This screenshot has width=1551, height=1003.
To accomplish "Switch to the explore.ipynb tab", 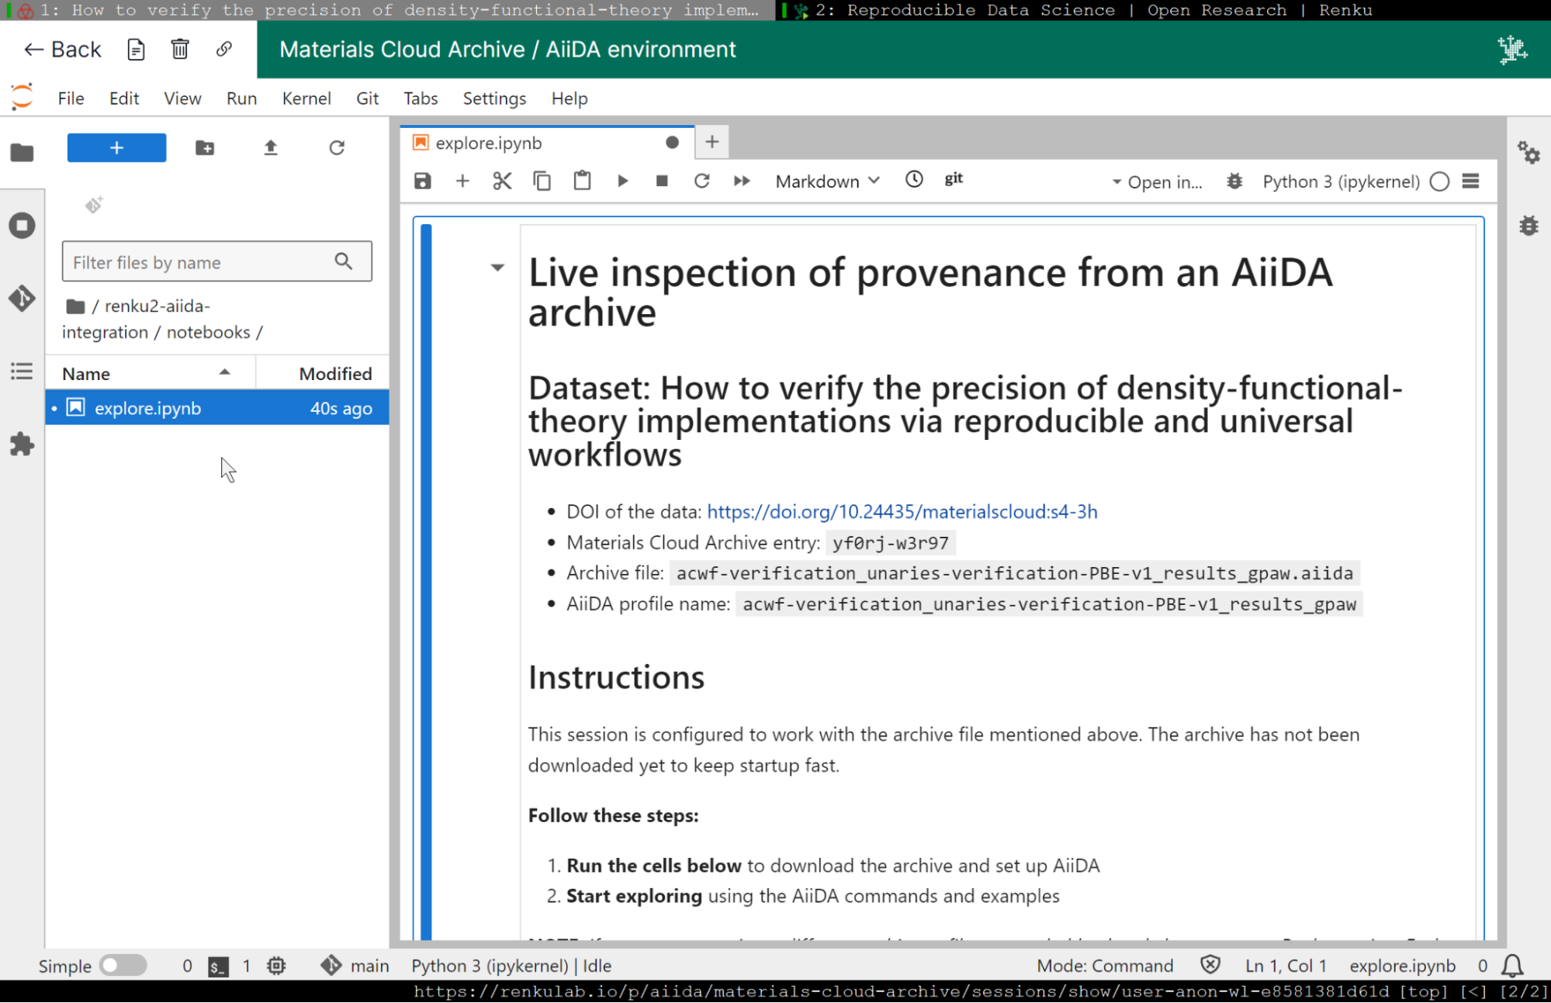I will (x=488, y=143).
